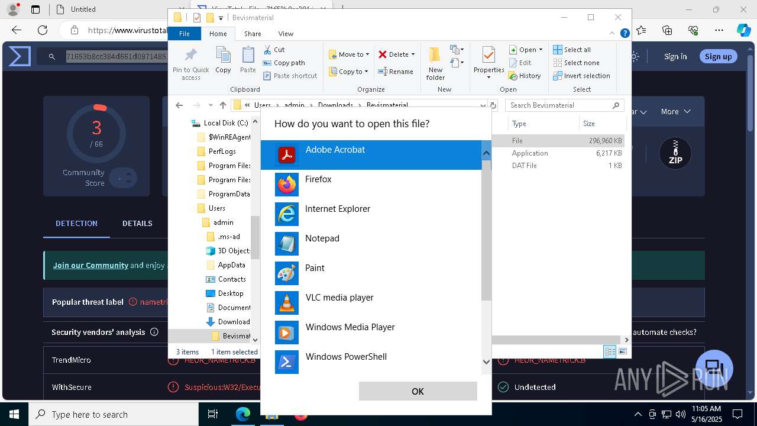Image resolution: width=757 pixels, height=426 pixels.
Task: Go up one folder level
Action: (223, 105)
